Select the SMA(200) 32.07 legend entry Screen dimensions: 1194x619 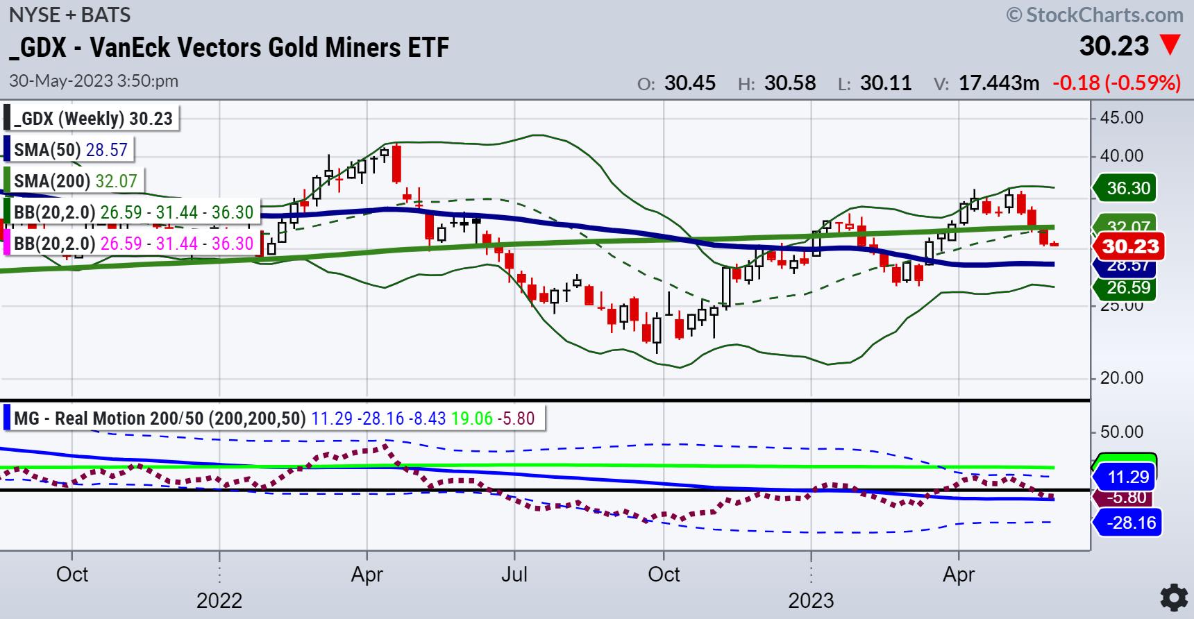(76, 181)
